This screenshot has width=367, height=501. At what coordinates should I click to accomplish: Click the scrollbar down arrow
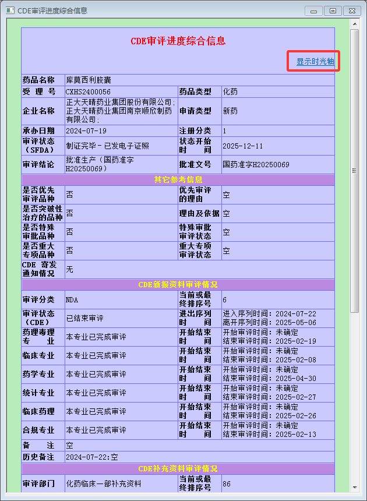tap(354, 489)
